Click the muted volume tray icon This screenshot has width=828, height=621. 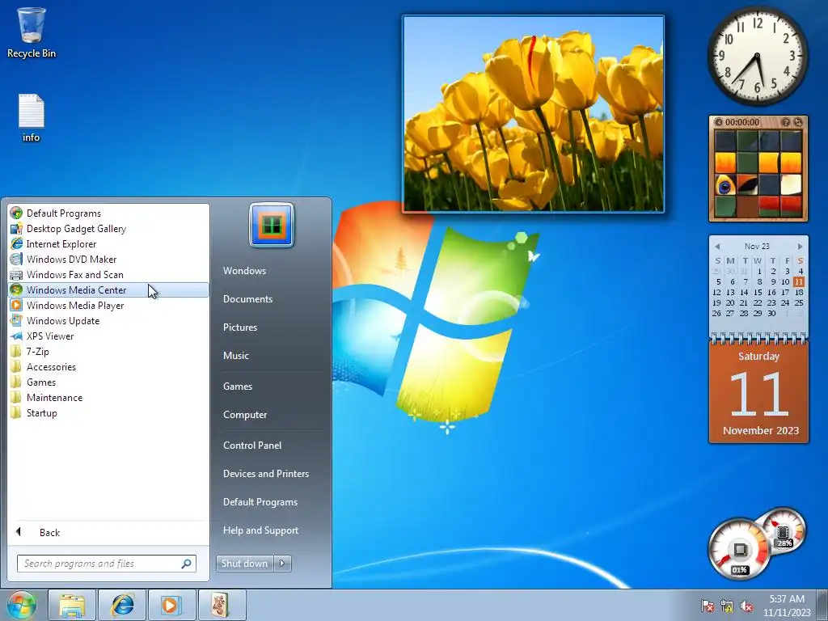click(x=746, y=606)
